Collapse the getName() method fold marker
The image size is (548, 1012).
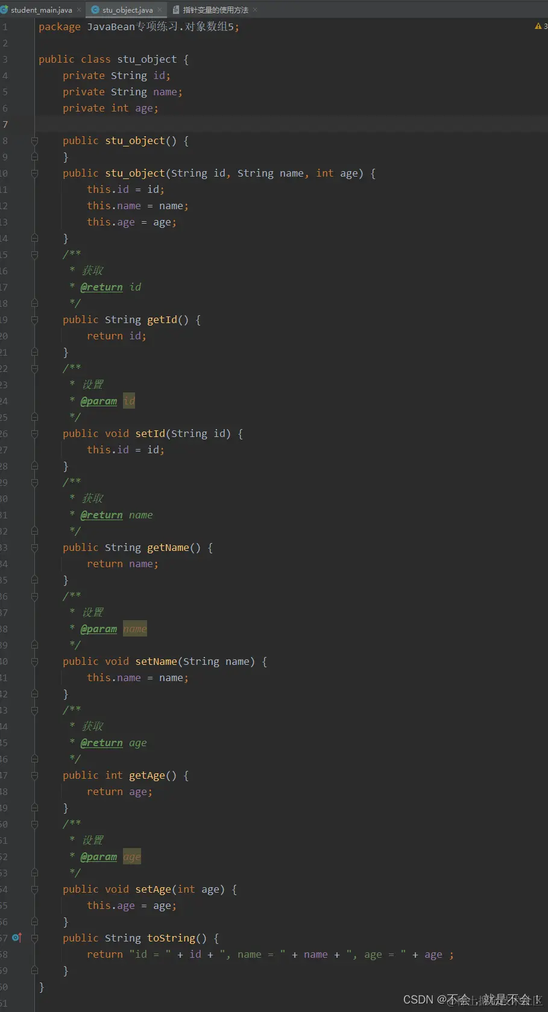[x=34, y=547]
